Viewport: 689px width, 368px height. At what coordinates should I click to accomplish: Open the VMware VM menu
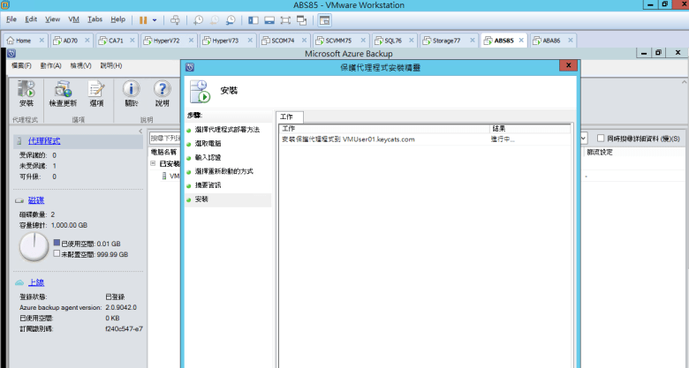click(74, 19)
